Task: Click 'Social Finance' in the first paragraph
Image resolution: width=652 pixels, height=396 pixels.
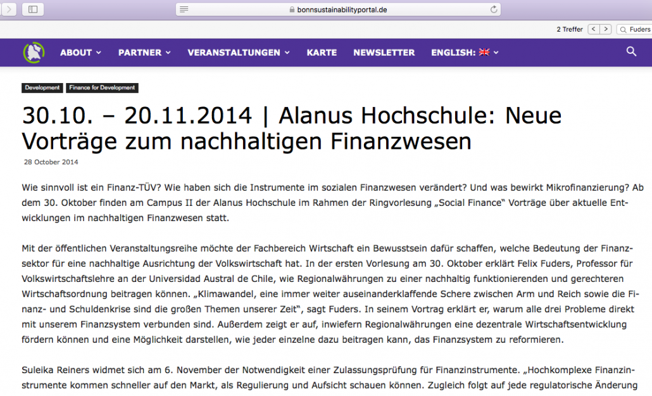Action: pyautogui.click(x=470, y=203)
